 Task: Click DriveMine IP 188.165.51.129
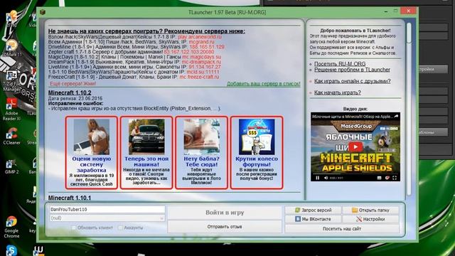207,47
